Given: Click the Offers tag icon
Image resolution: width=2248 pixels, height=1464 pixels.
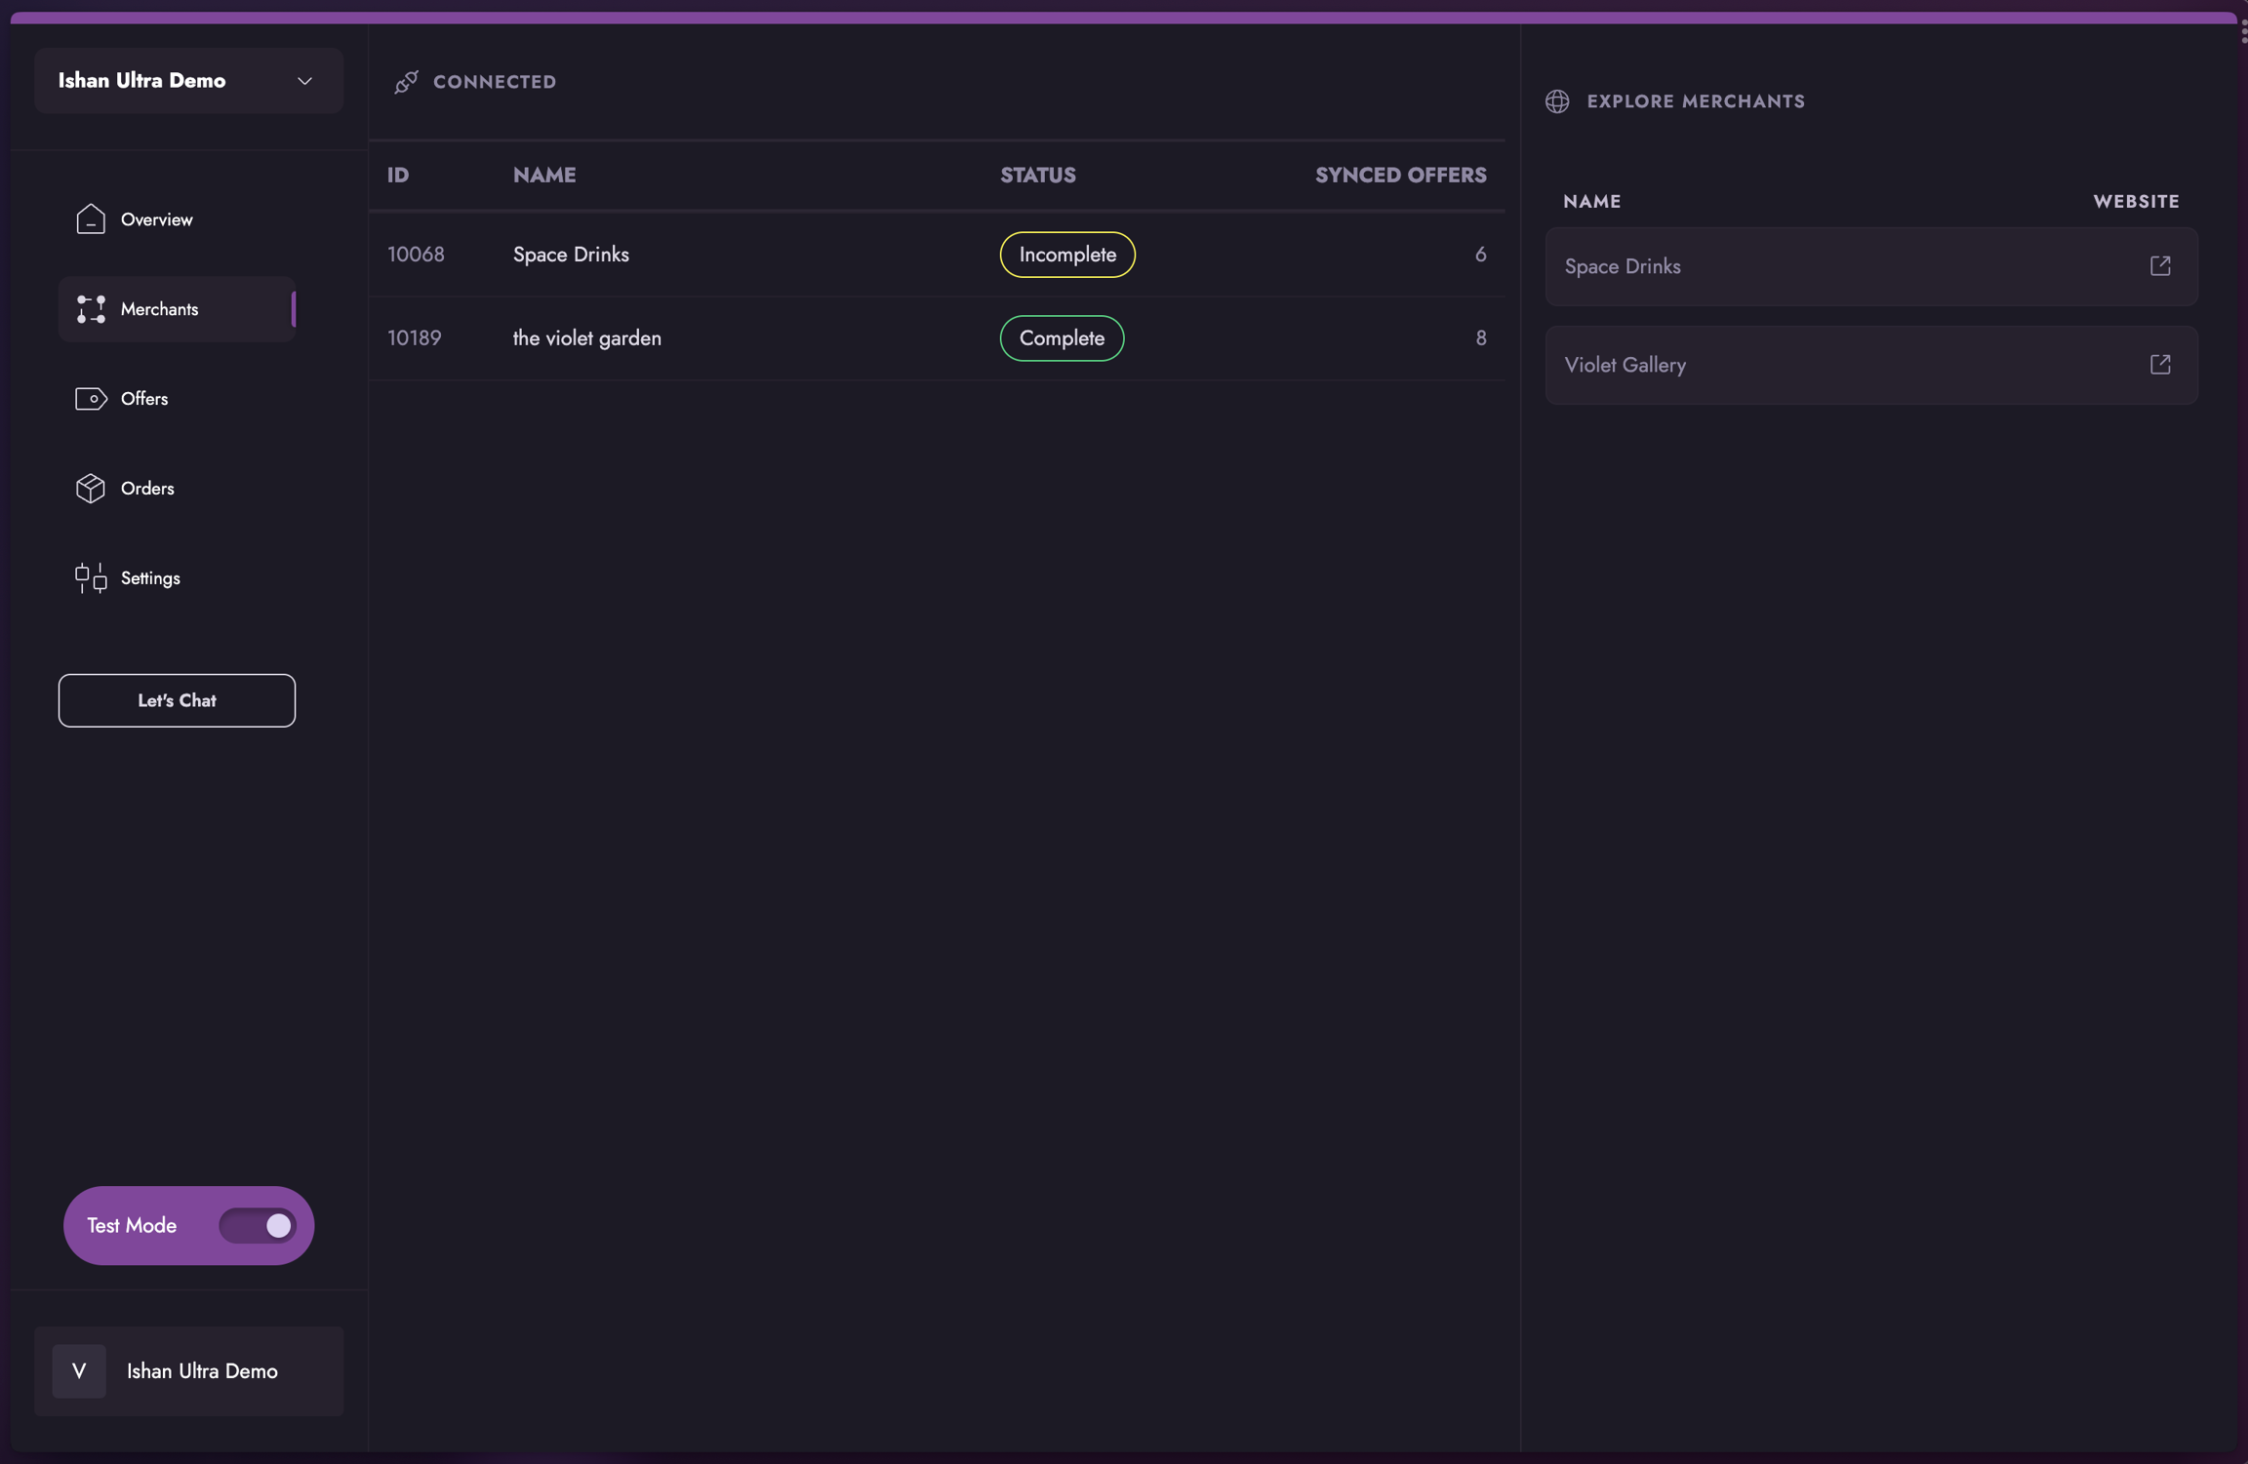Looking at the screenshot, I should (91, 399).
